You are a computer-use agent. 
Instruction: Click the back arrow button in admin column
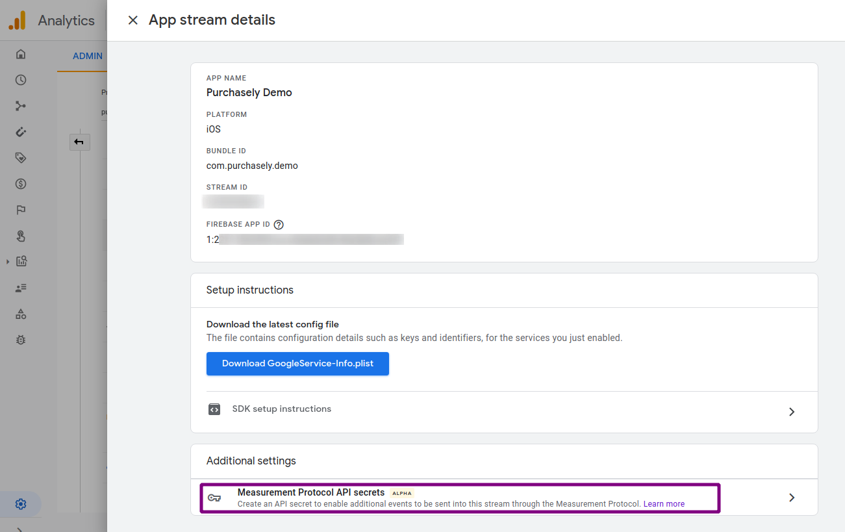79,142
